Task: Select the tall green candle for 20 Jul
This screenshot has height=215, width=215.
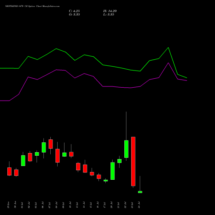Action: [x=113, y=171]
